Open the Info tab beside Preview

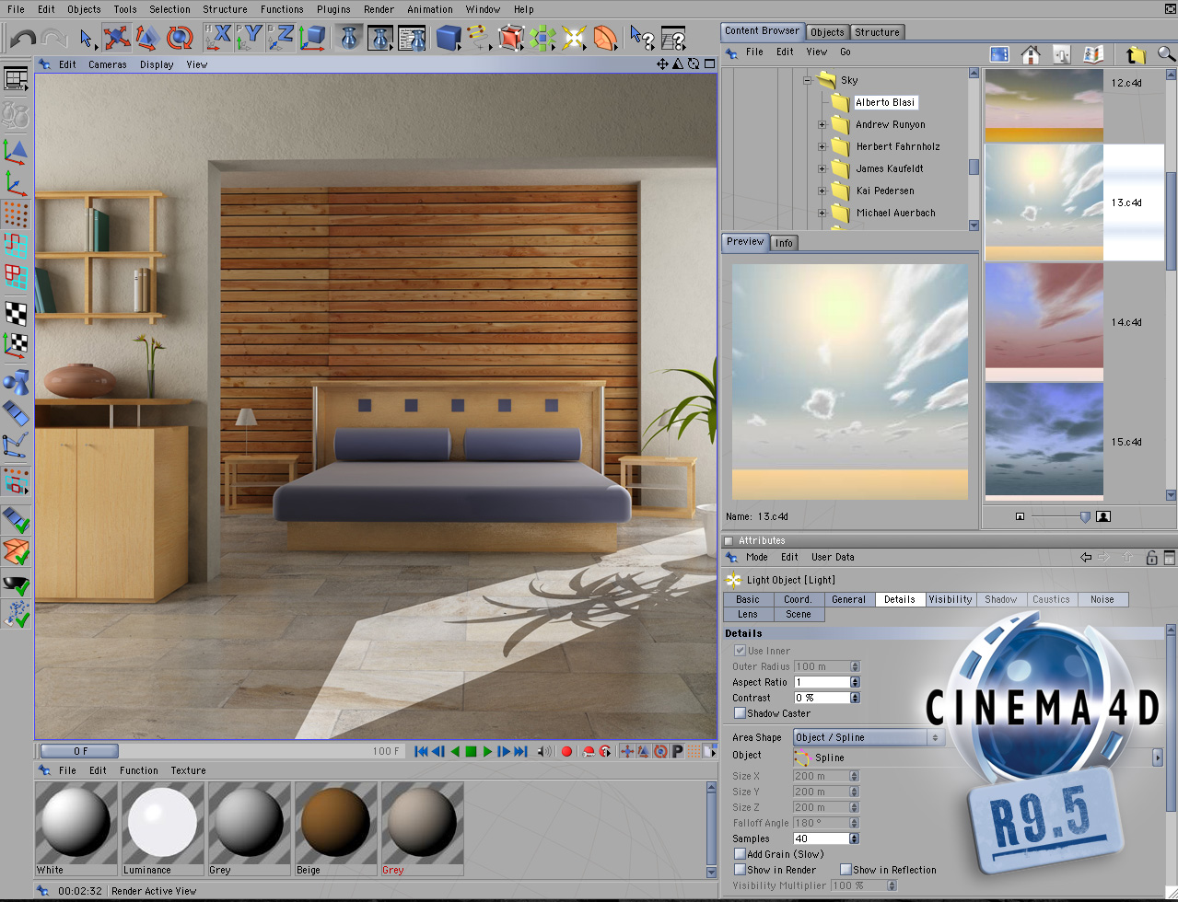point(784,243)
